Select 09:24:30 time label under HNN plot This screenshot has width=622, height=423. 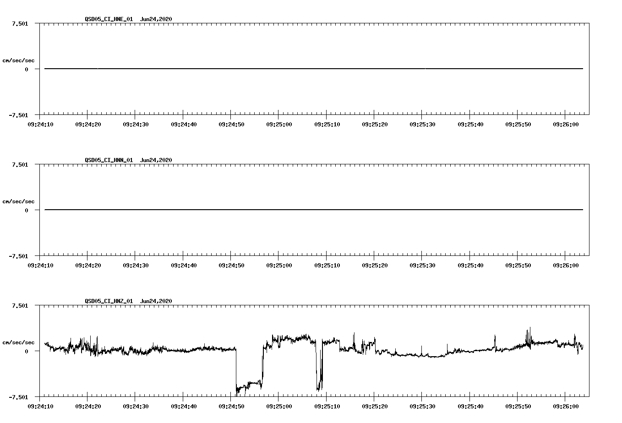point(136,265)
